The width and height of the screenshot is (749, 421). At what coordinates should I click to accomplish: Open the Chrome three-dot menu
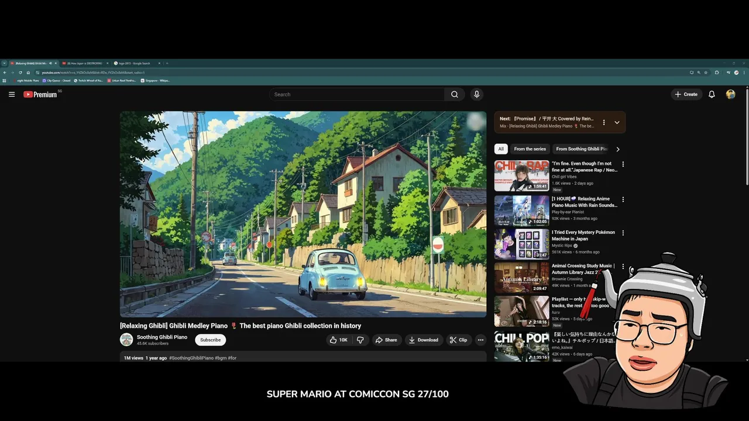(744, 73)
